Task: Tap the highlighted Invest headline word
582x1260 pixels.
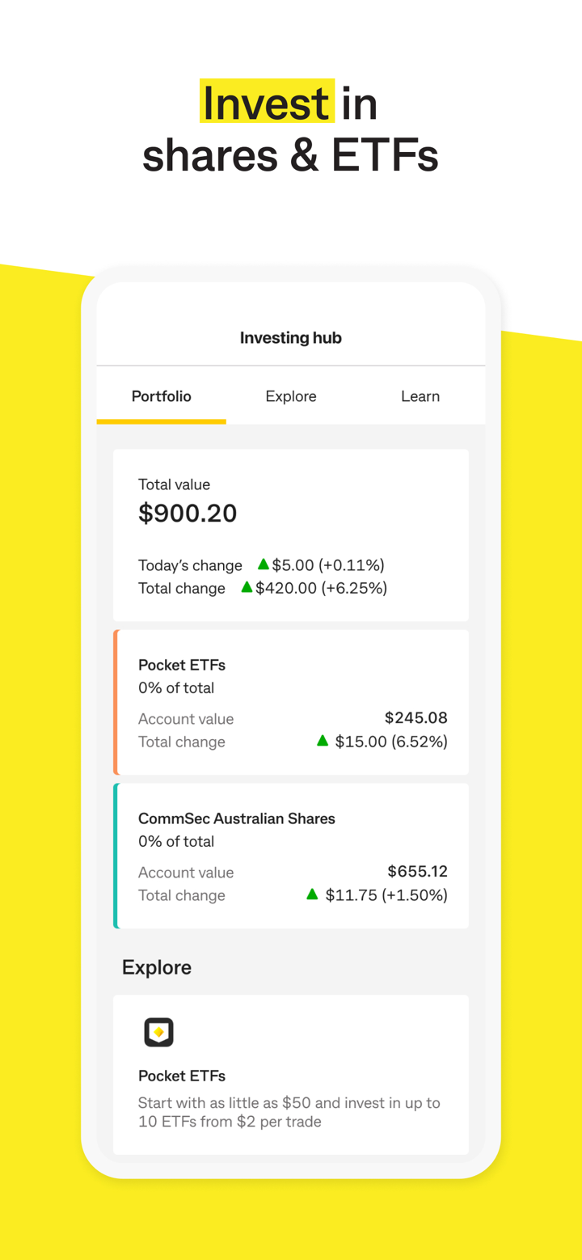Action: (x=267, y=103)
